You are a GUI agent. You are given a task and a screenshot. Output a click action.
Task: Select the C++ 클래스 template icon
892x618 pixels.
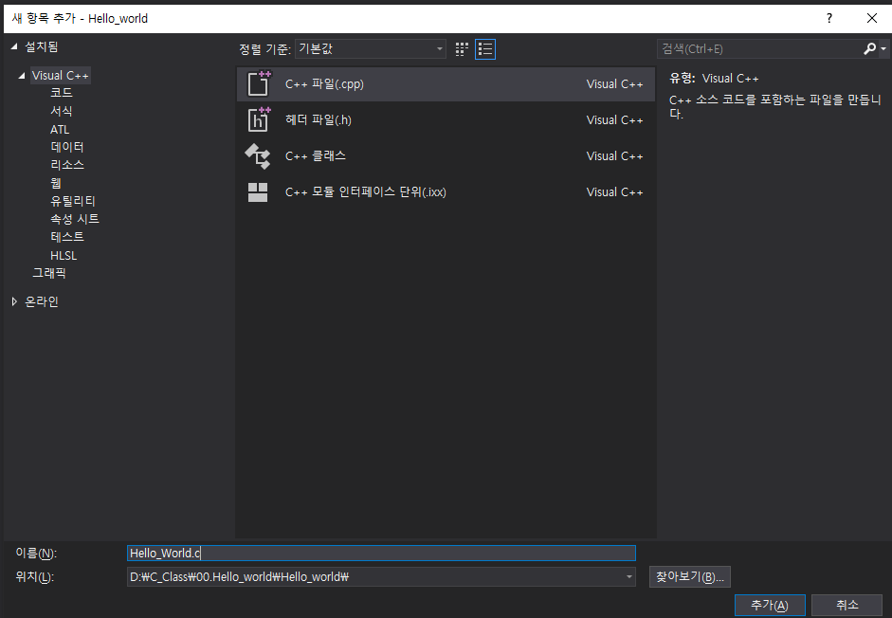pyautogui.click(x=259, y=155)
